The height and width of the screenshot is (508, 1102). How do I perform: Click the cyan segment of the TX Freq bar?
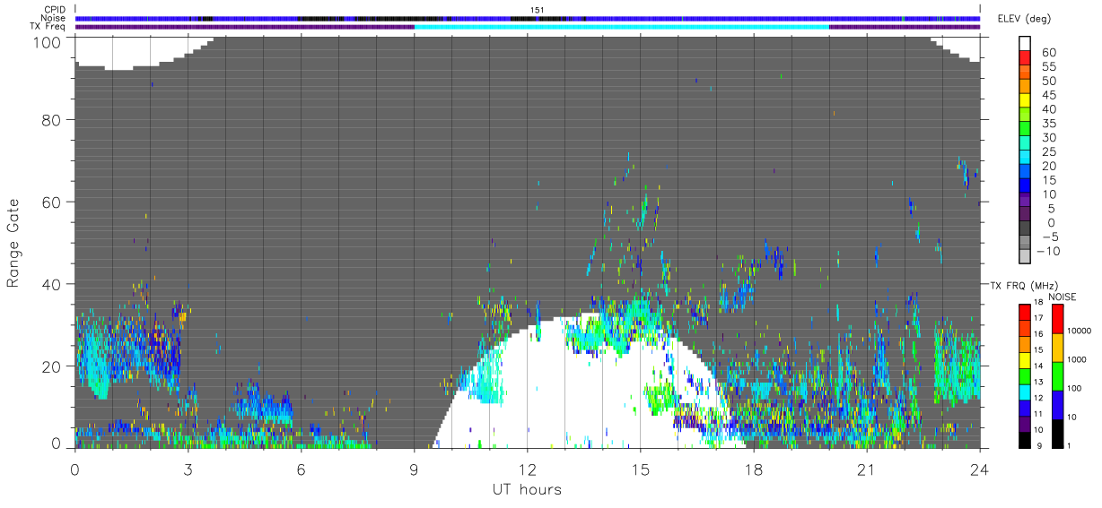pos(621,26)
